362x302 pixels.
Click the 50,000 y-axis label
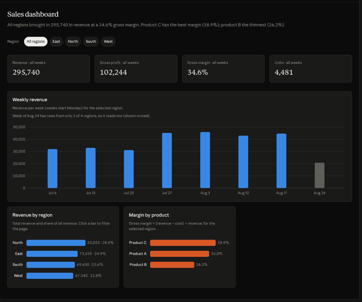tap(19, 127)
